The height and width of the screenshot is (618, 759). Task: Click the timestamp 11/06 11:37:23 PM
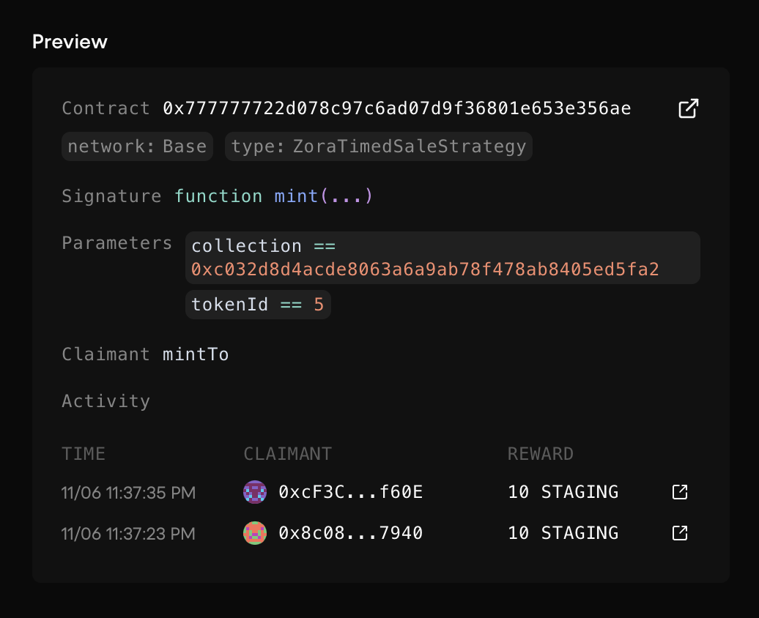pos(128,533)
